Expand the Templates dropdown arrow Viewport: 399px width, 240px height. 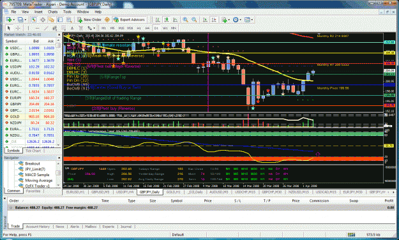coord(252,20)
